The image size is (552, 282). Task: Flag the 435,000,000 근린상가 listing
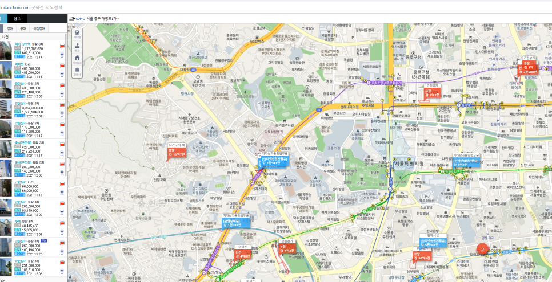pyautogui.click(x=62, y=85)
